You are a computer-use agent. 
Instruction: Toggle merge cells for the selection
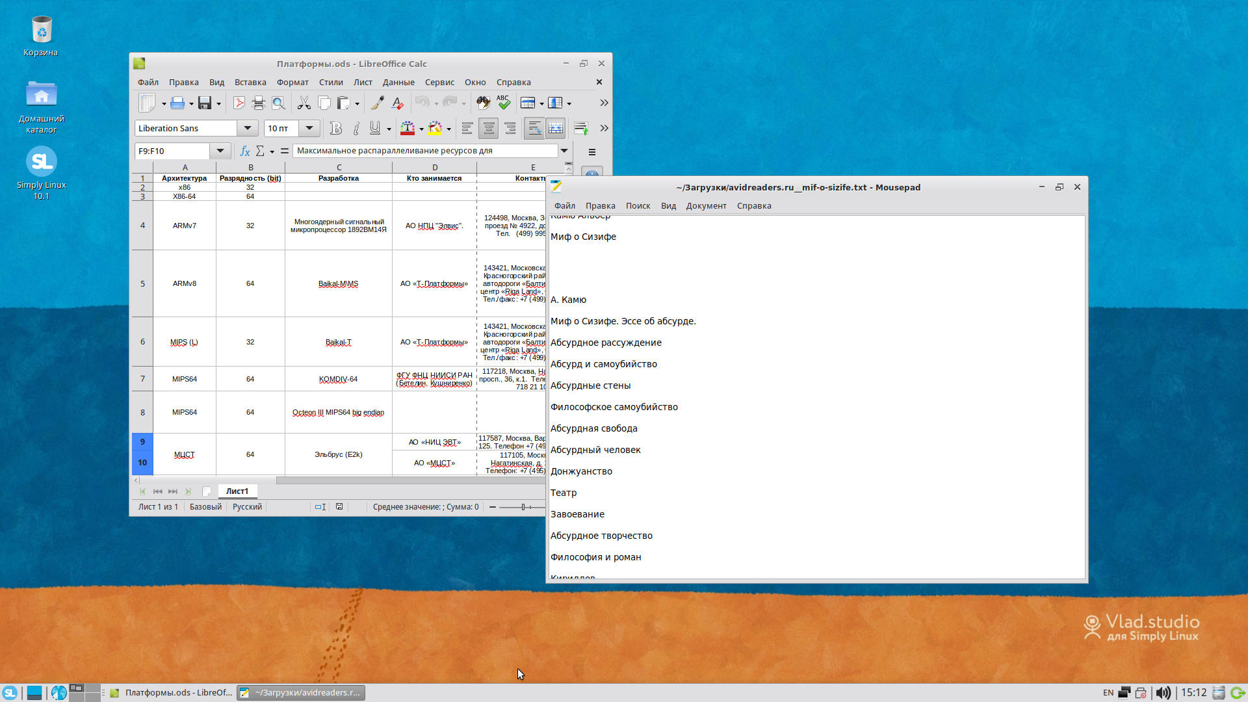(x=556, y=128)
